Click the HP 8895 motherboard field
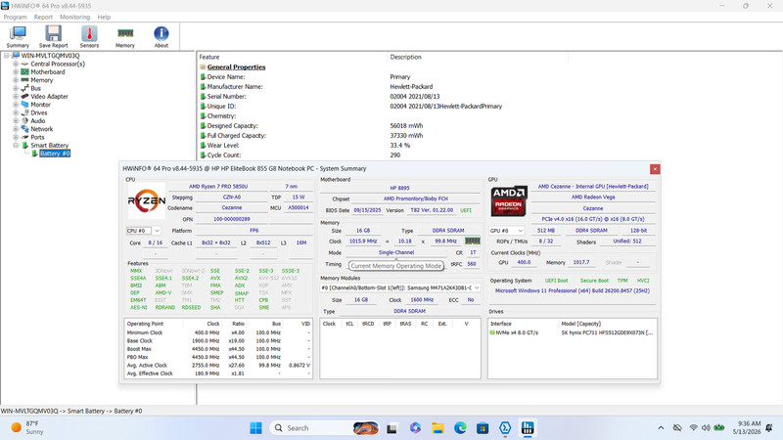The image size is (783, 440). tap(399, 188)
